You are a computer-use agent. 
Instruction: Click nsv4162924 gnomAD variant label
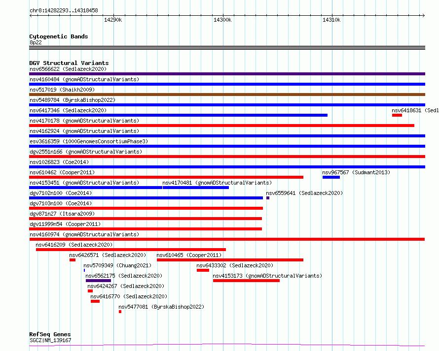click(x=84, y=131)
